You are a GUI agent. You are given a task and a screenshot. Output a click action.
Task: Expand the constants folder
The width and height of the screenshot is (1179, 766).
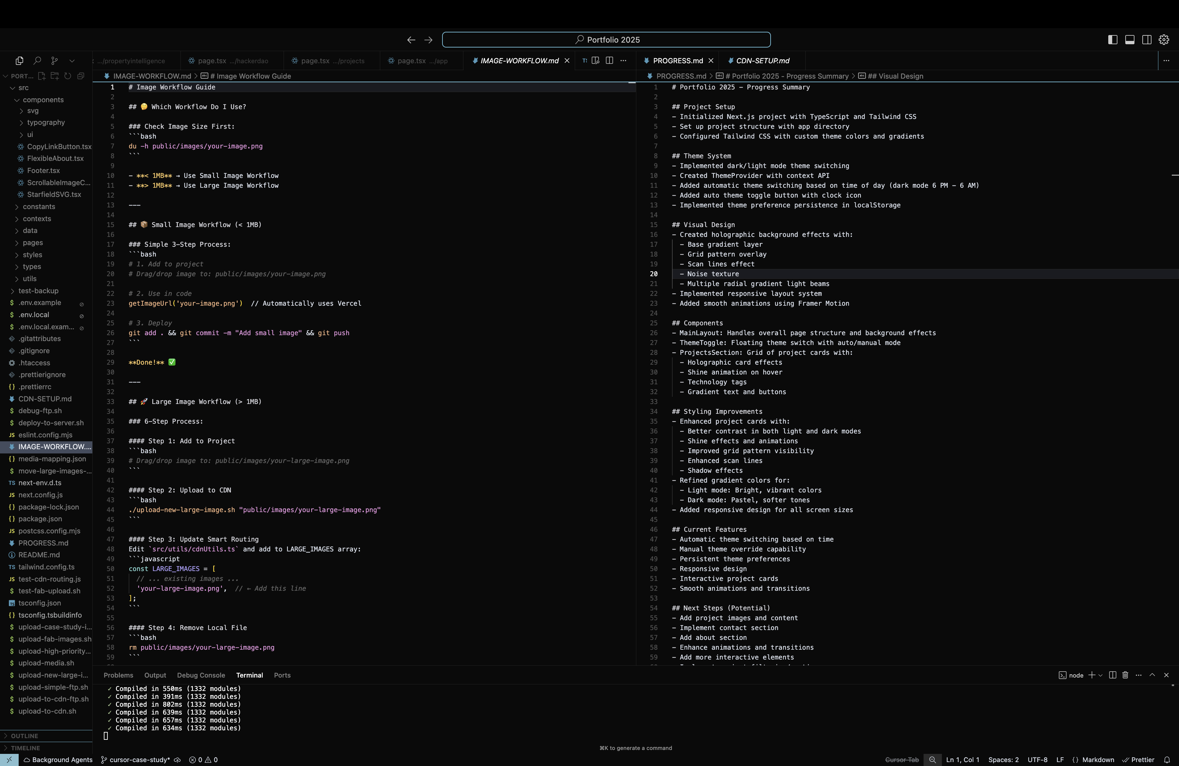pyautogui.click(x=46, y=207)
